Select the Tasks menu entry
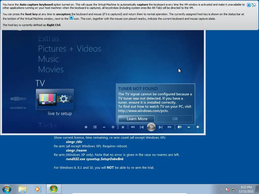This screenshot has height=194, width=259. 48,126
